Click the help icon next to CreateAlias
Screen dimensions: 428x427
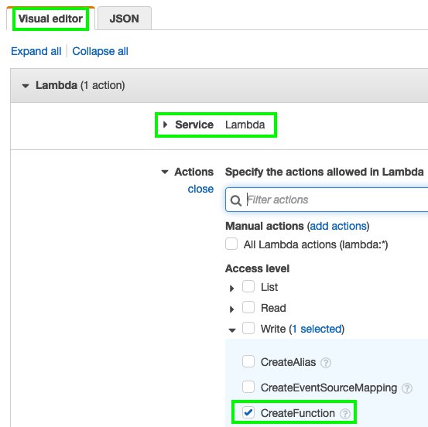(326, 363)
